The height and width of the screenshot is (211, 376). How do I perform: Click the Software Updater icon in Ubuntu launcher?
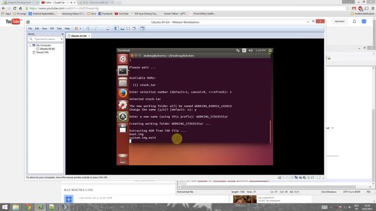pyautogui.click(x=123, y=117)
